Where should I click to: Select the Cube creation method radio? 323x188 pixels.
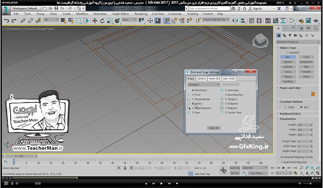pyautogui.click(x=285, y=107)
